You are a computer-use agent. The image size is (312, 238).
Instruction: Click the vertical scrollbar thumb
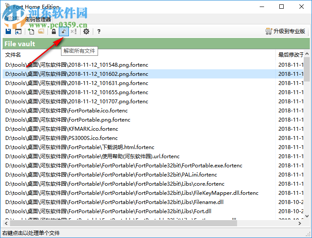(x=307, y=69)
